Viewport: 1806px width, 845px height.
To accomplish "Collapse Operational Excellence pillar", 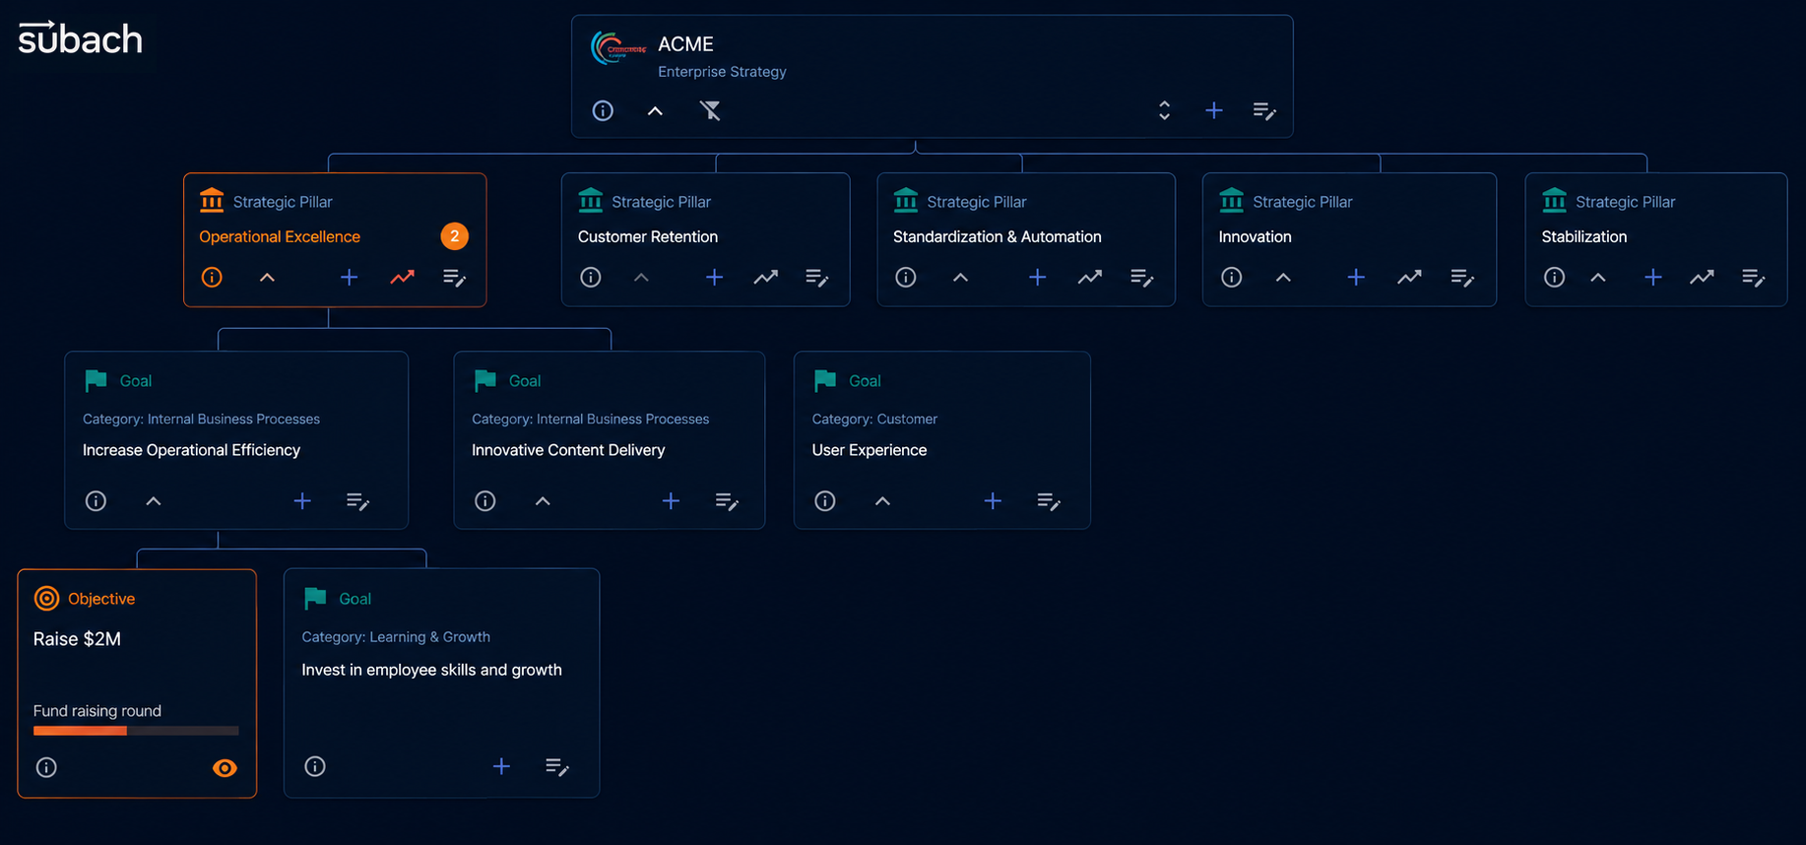I will [x=267, y=278].
